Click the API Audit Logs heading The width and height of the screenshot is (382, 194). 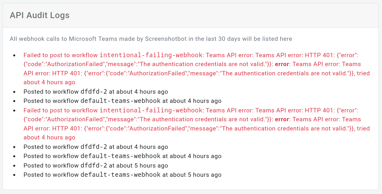click(x=40, y=15)
